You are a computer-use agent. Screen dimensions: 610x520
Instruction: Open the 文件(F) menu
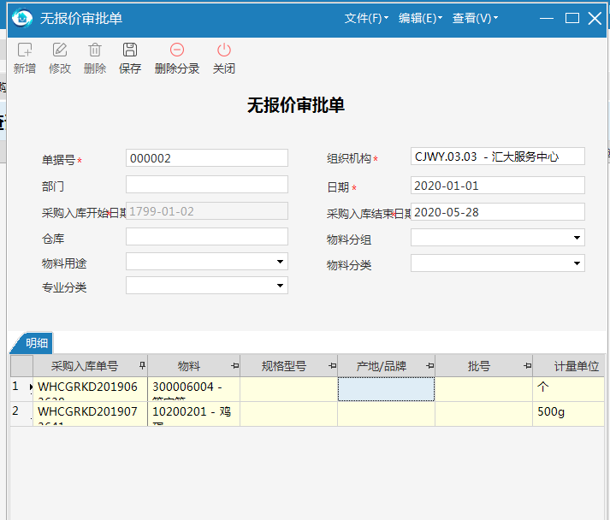[366, 18]
